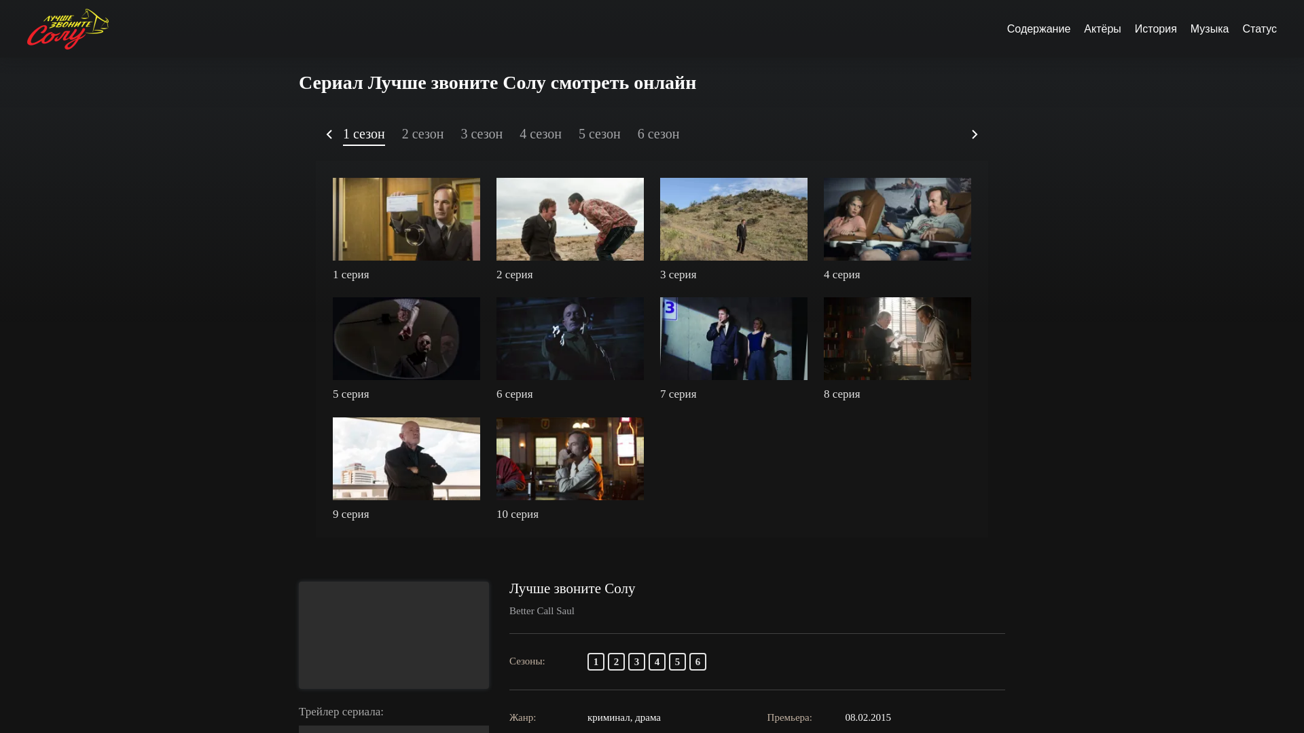Open the 8 серия thumbnail
The width and height of the screenshot is (1304, 733).
coord(897,339)
